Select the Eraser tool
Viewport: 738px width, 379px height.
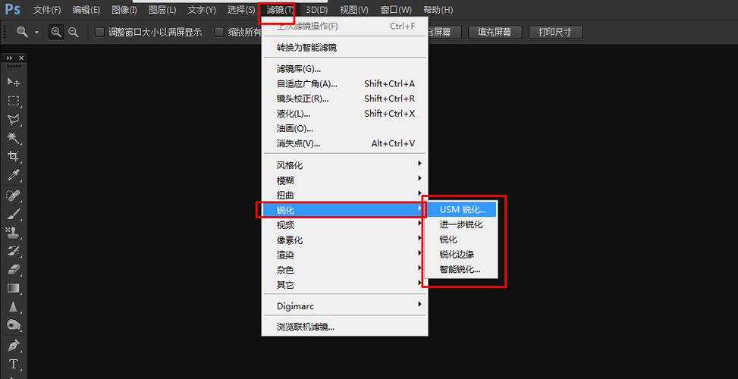coord(13,269)
